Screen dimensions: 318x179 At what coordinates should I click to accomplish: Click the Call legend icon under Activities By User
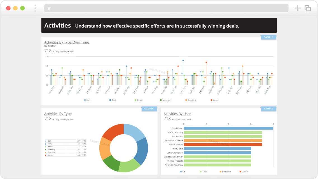[181, 171]
